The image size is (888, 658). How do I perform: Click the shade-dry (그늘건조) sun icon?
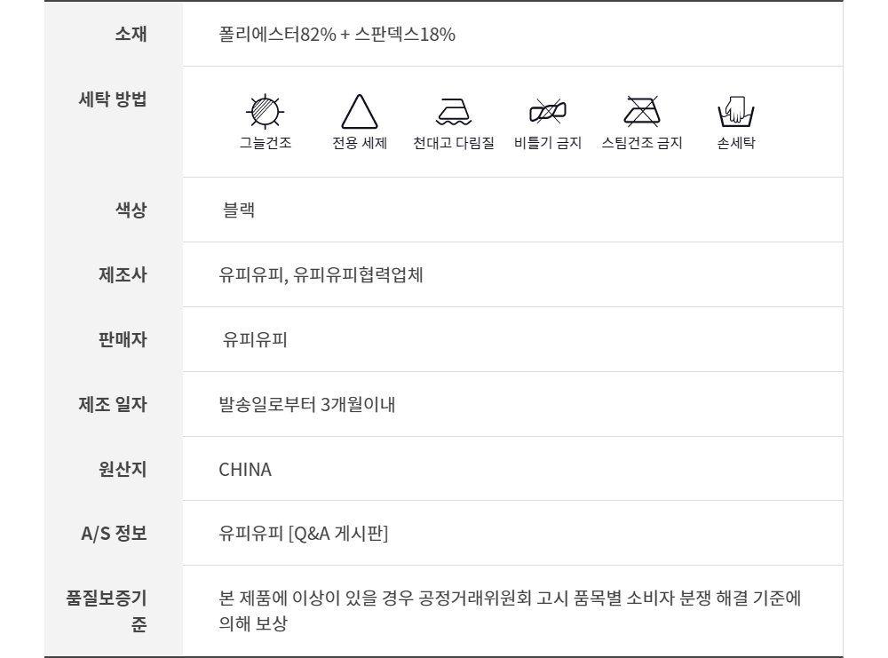pos(265,112)
